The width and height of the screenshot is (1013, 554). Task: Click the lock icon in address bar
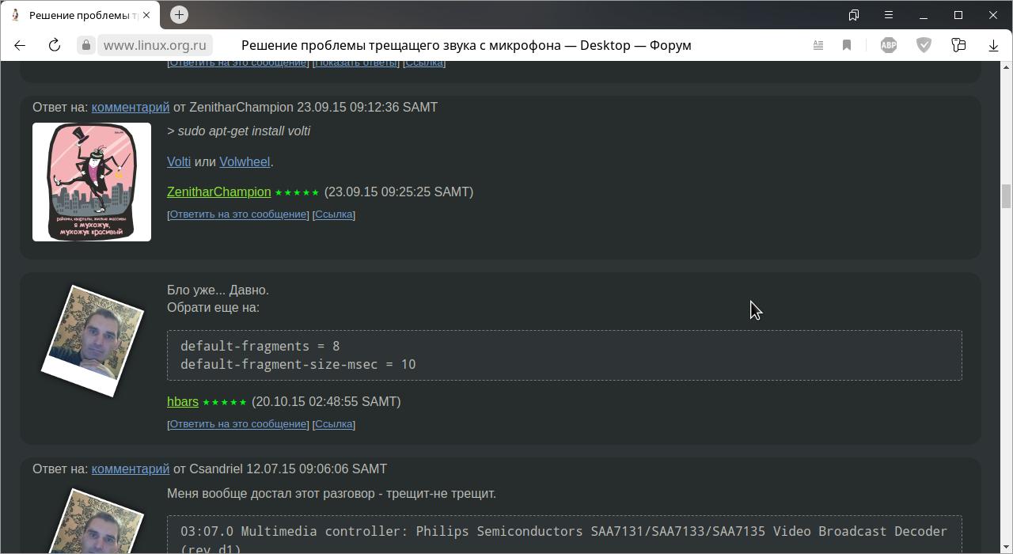pos(86,45)
